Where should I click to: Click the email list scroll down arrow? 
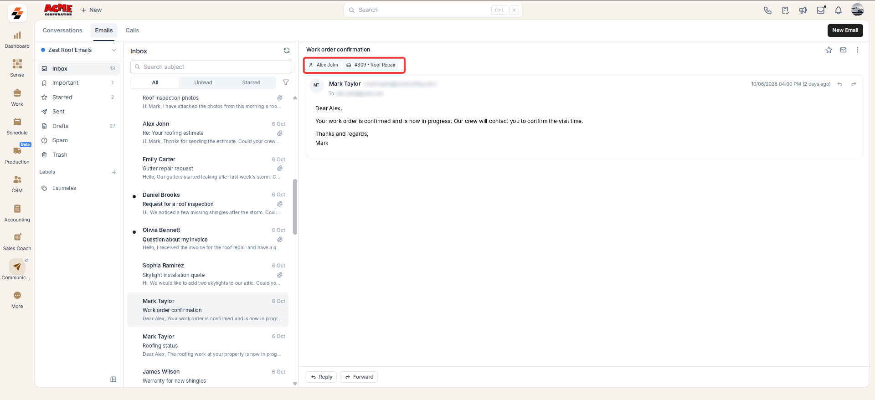[x=295, y=384]
